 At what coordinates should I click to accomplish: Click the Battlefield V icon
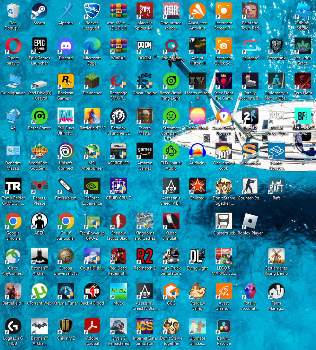(92, 116)
